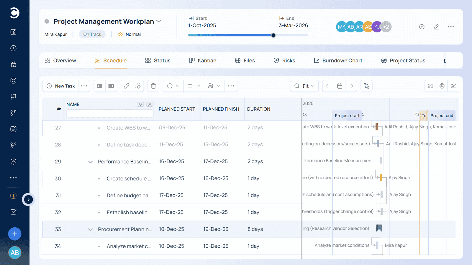The width and height of the screenshot is (472, 265).
Task: Click the add circle icon in project header
Action: coord(422,27)
